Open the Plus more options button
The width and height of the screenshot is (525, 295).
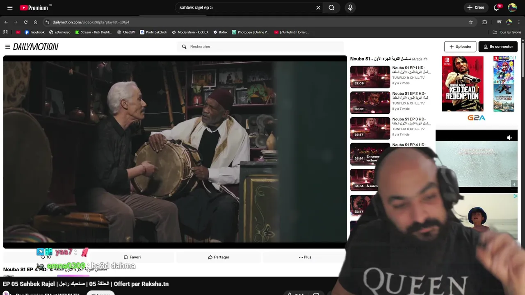pos(305,257)
